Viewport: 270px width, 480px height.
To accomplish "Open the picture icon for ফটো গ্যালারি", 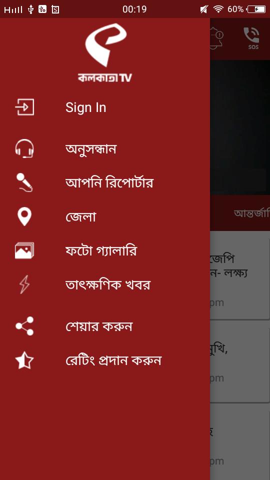I will point(24,250).
